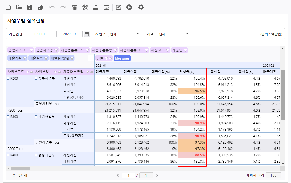Run report with the play icon
This screenshot has width=291, height=183.
(x=129, y=8)
